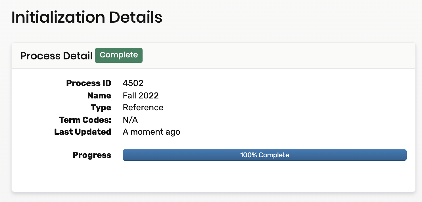Click the year 2022 in the name value

149,96
